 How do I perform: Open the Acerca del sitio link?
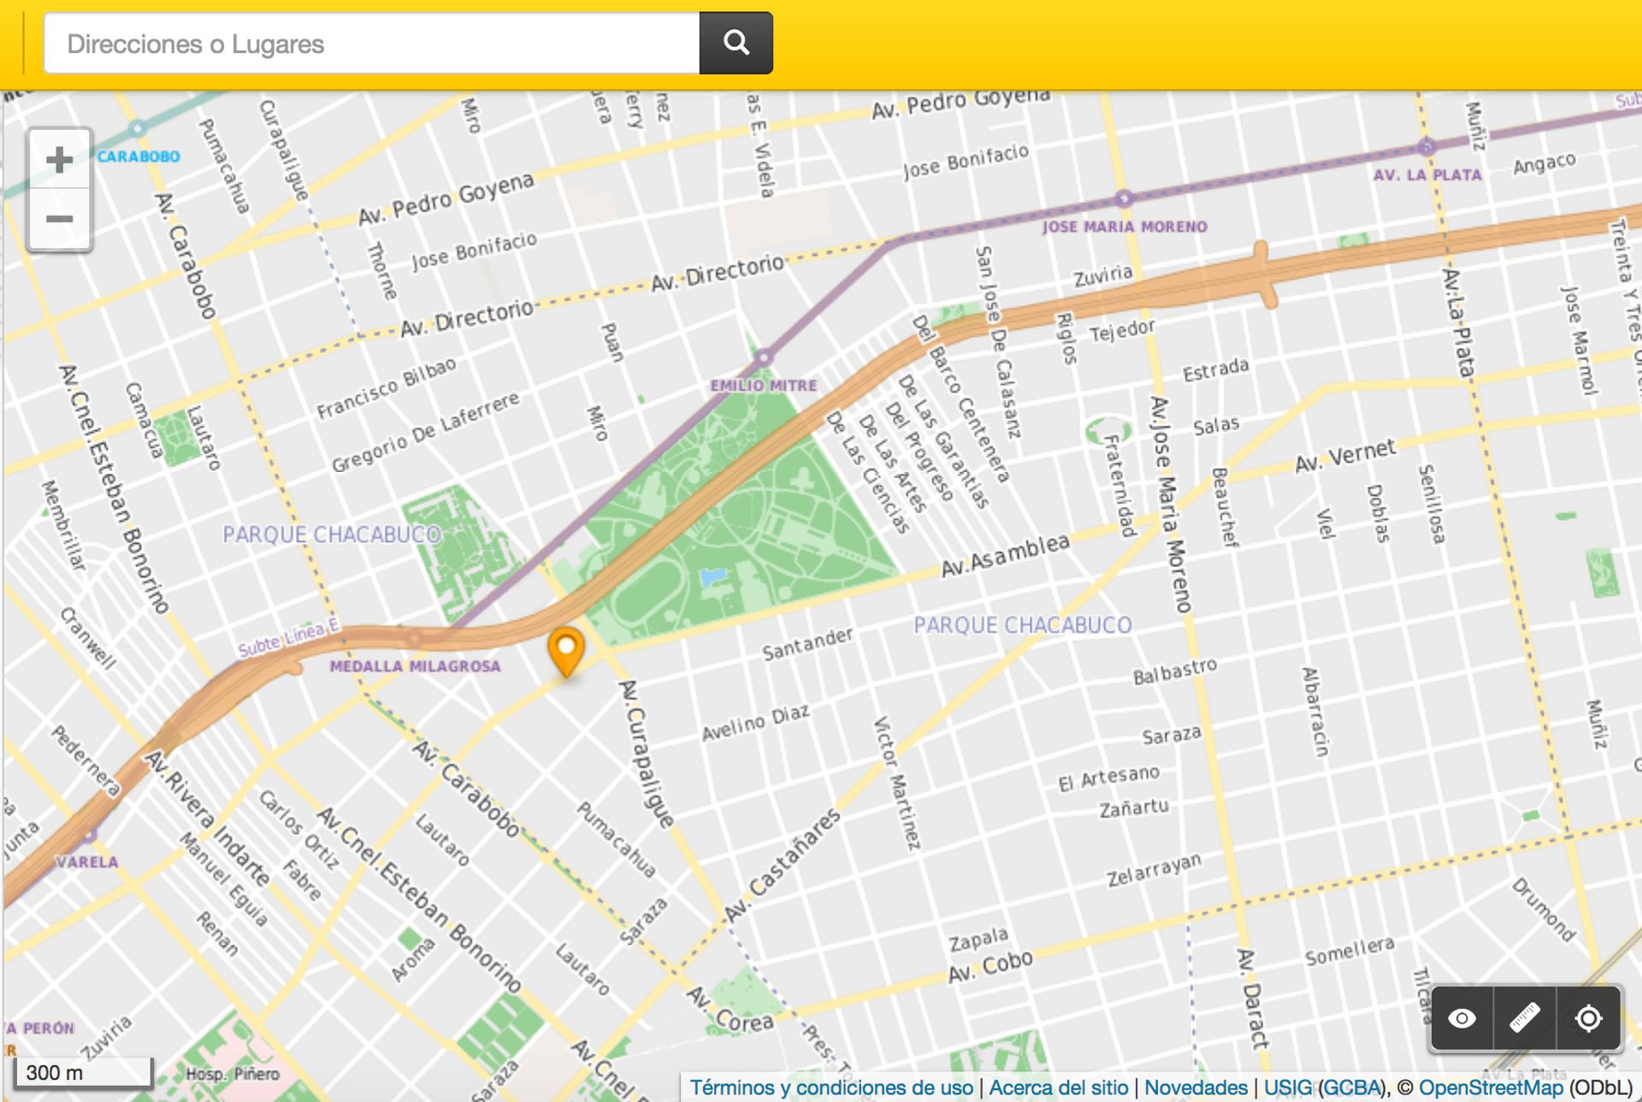1059,1087
